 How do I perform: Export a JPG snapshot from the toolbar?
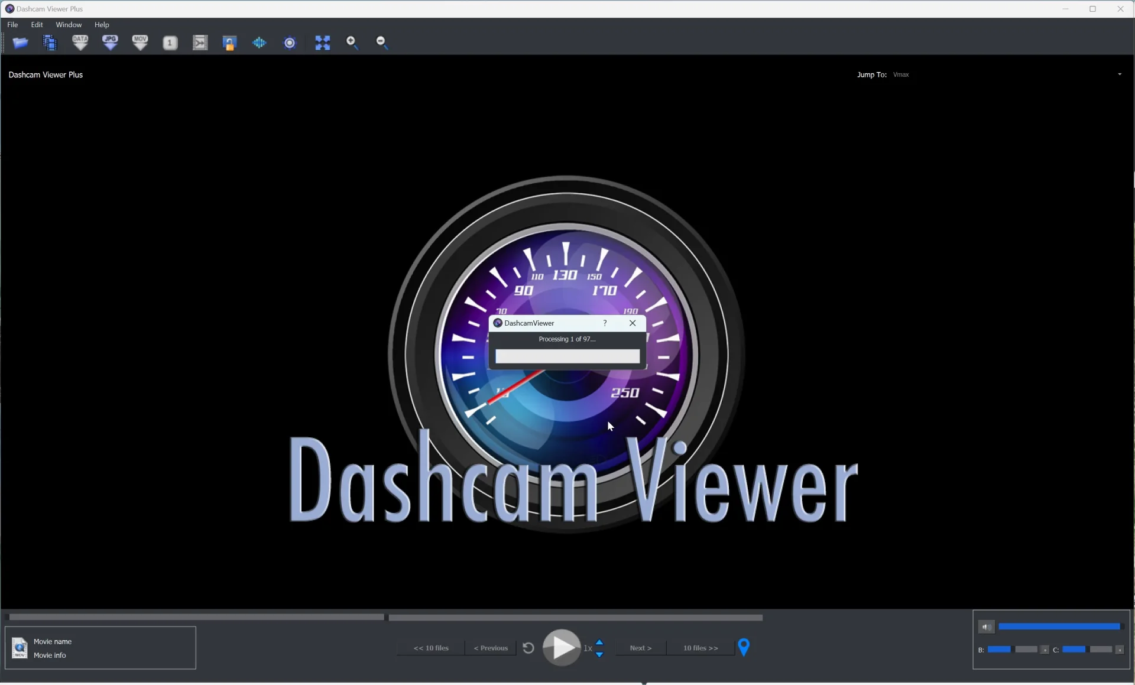[x=111, y=43]
